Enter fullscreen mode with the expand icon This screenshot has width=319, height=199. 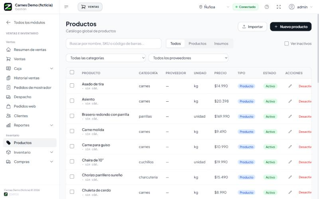279,7
